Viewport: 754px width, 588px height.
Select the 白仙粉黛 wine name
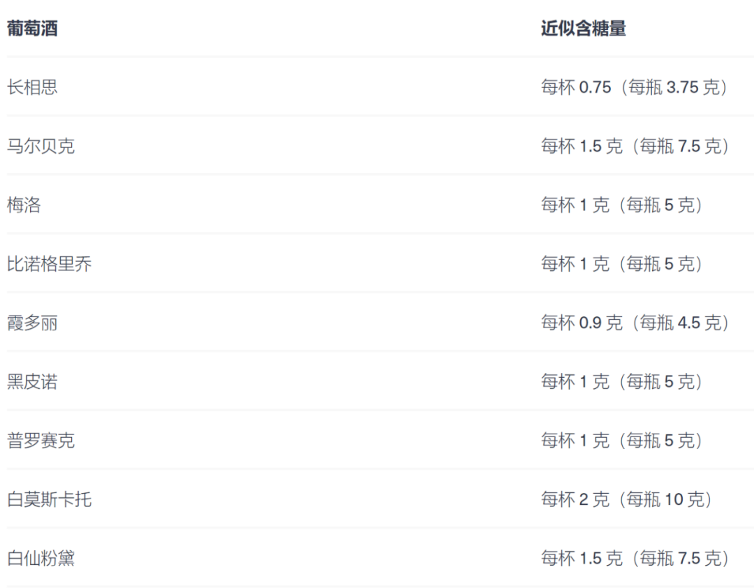pyautogui.click(x=40, y=559)
